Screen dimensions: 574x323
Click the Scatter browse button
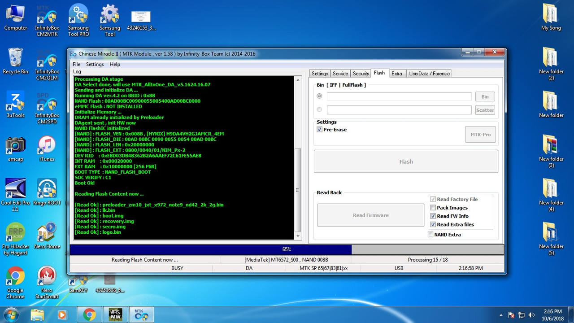tap(485, 110)
